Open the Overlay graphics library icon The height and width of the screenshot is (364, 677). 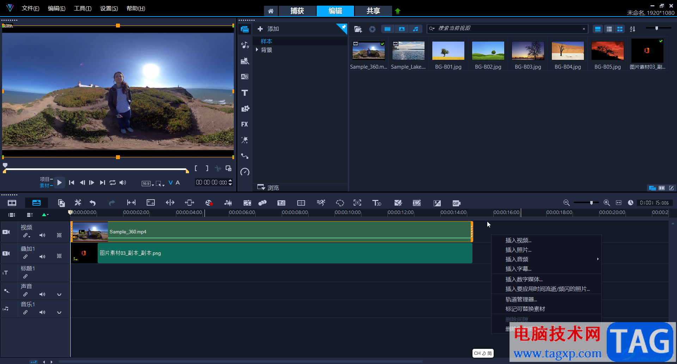[x=245, y=108]
